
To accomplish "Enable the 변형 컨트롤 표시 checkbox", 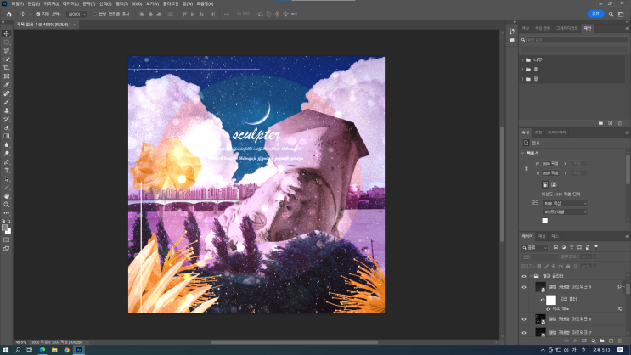I will (x=94, y=14).
